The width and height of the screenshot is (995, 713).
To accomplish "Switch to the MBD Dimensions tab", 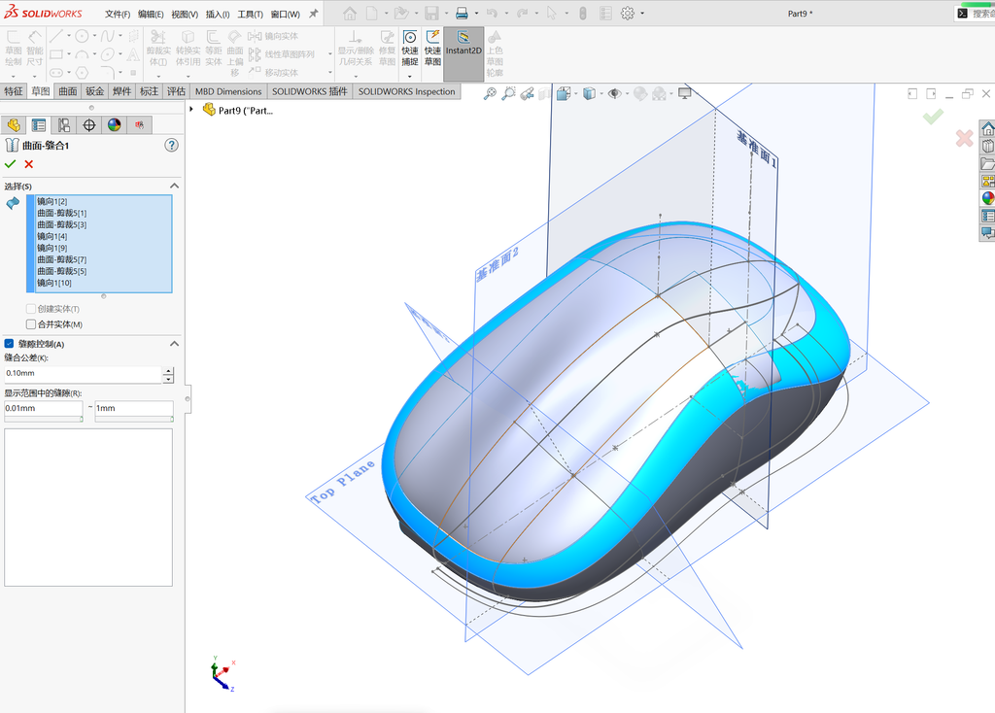I will point(228,91).
